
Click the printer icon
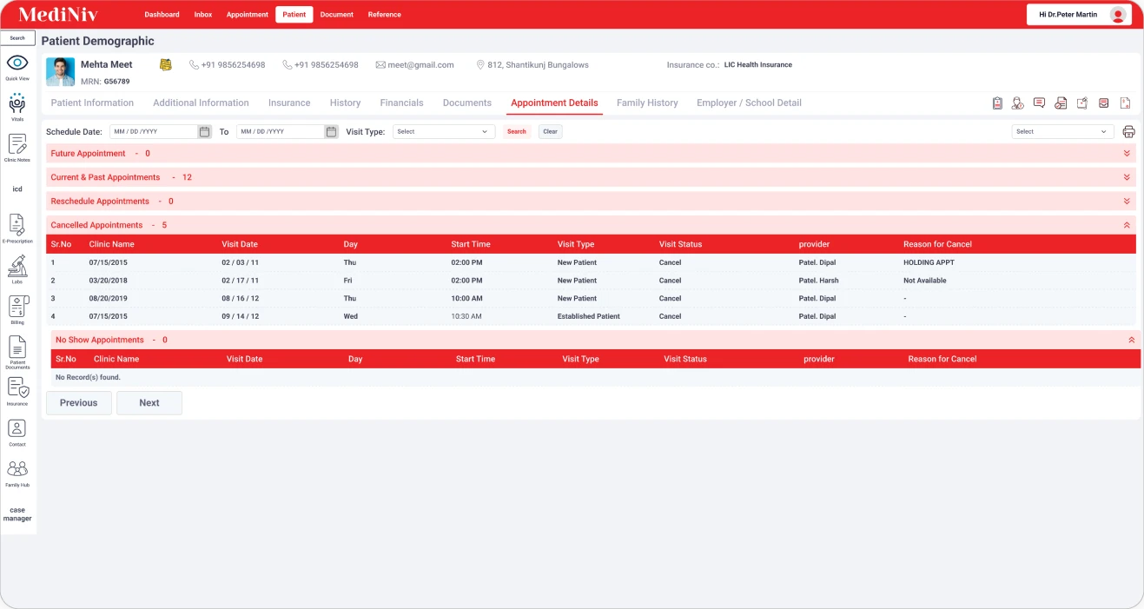point(1128,132)
